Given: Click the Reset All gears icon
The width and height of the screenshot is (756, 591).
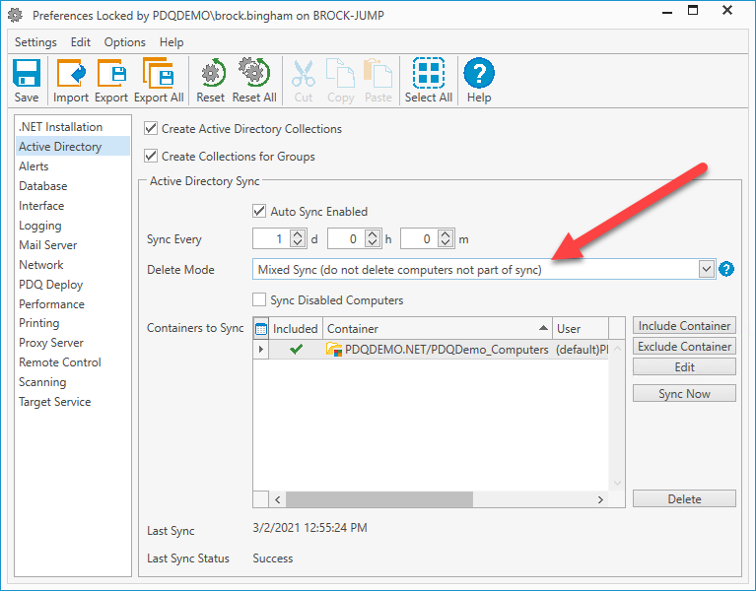Looking at the screenshot, I should pyautogui.click(x=254, y=73).
